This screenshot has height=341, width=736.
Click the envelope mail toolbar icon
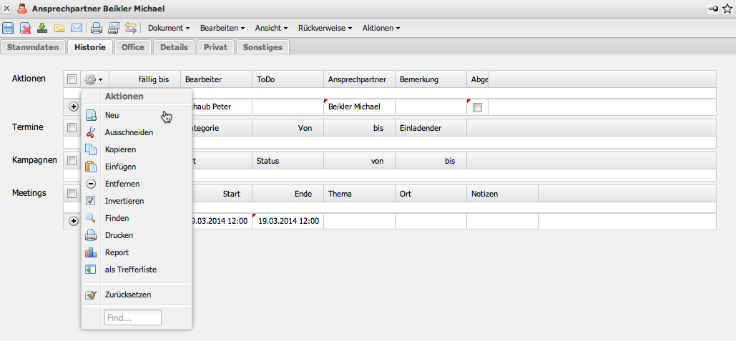77,28
